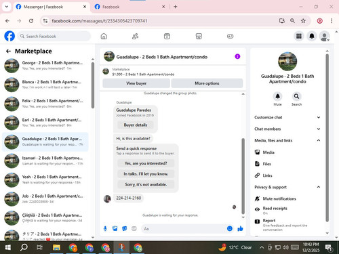Open the grid Menu icon
339x254 pixels.
(x=299, y=36)
